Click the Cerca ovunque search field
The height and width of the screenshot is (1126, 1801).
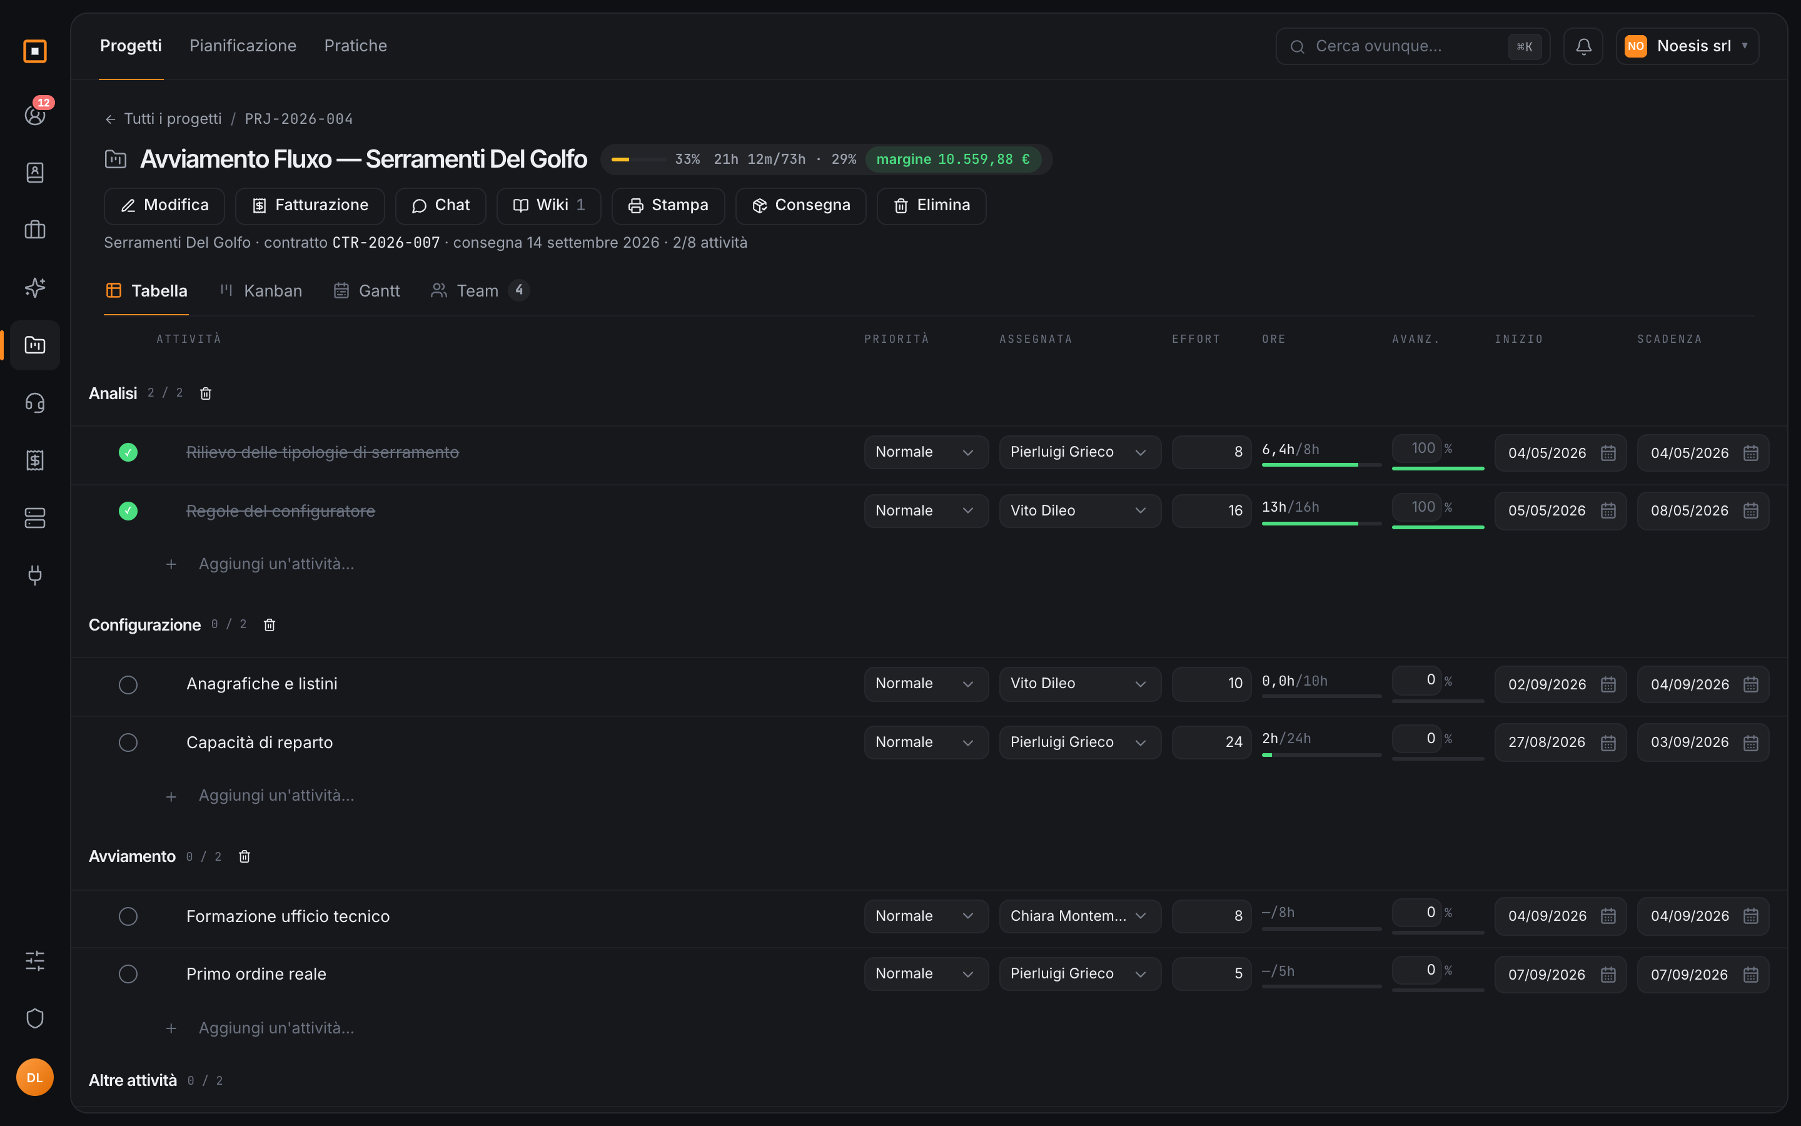(x=1413, y=46)
